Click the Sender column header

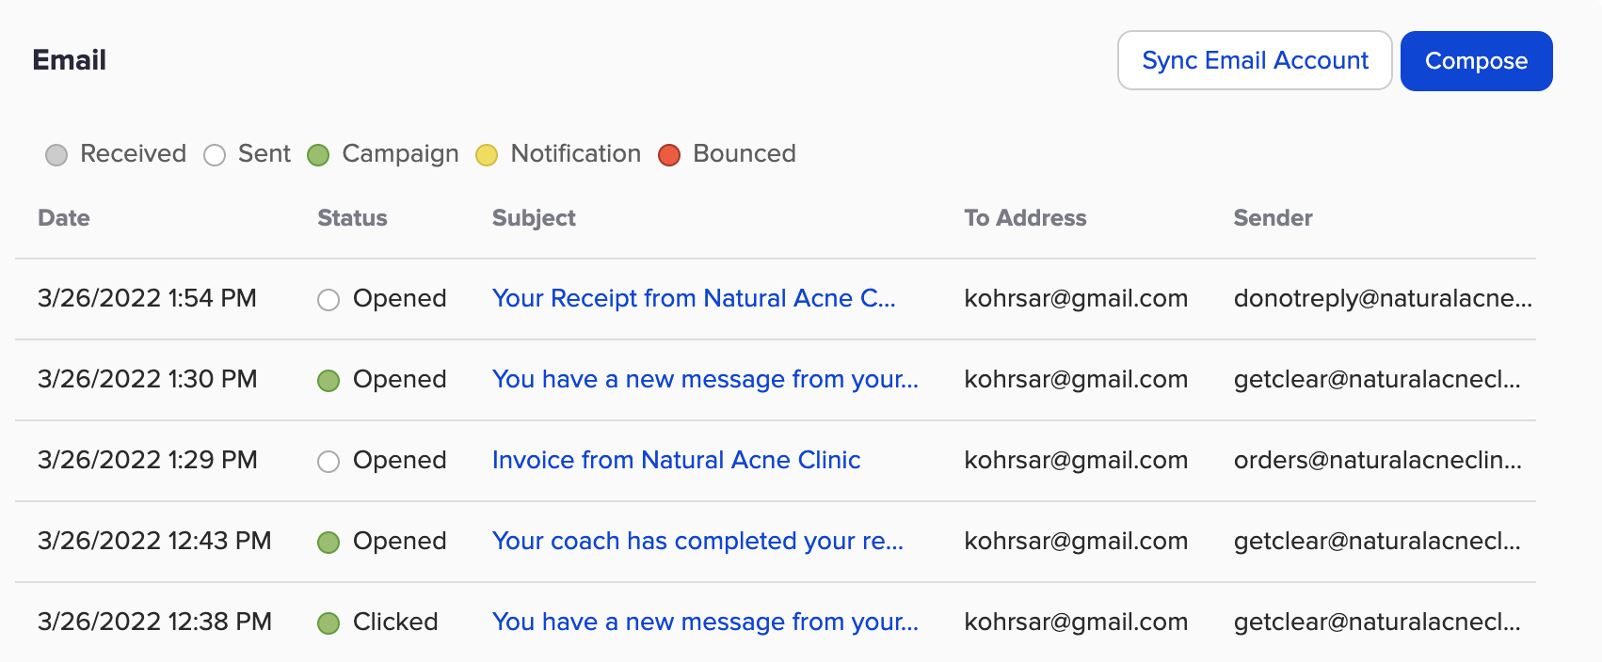point(1273,218)
